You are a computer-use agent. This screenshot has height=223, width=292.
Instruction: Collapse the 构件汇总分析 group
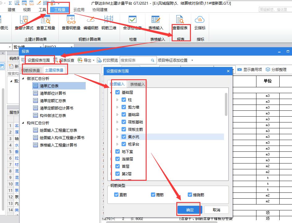(x=23, y=123)
